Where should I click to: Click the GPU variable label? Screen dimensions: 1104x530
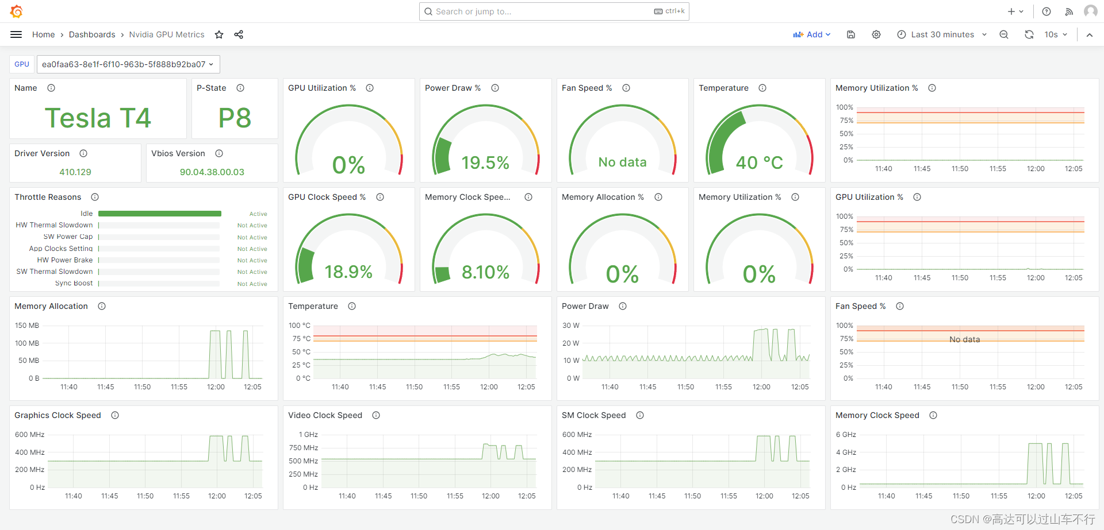click(x=22, y=64)
